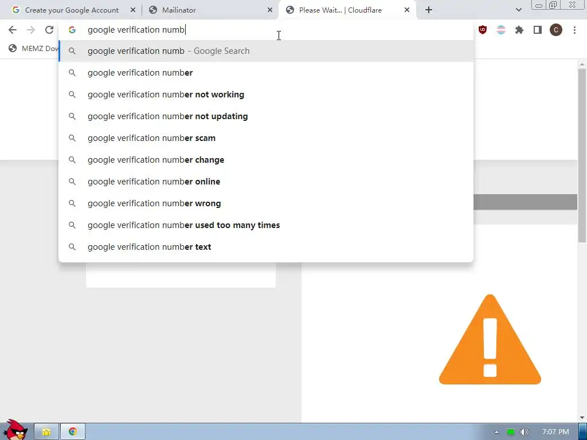The width and height of the screenshot is (587, 440).
Task: Click the Show desktop strip
Action: pyautogui.click(x=582, y=432)
